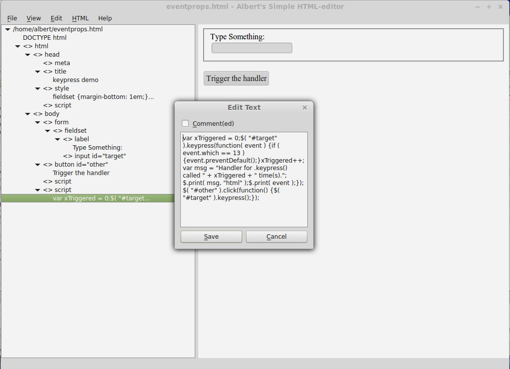Enable the Comment(ed) checkbox
This screenshot has height=369, width=510.
click(186, 123)
